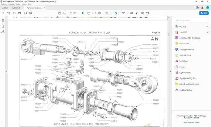Collapse the right tools pane arrow
Viewport: 211px width, 127px height.
pos(171,72)
